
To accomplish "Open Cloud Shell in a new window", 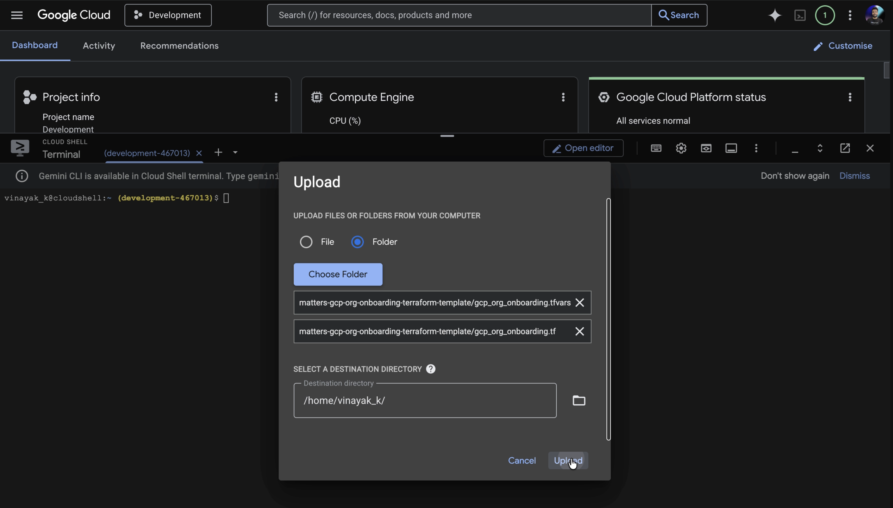I will 845,148.
